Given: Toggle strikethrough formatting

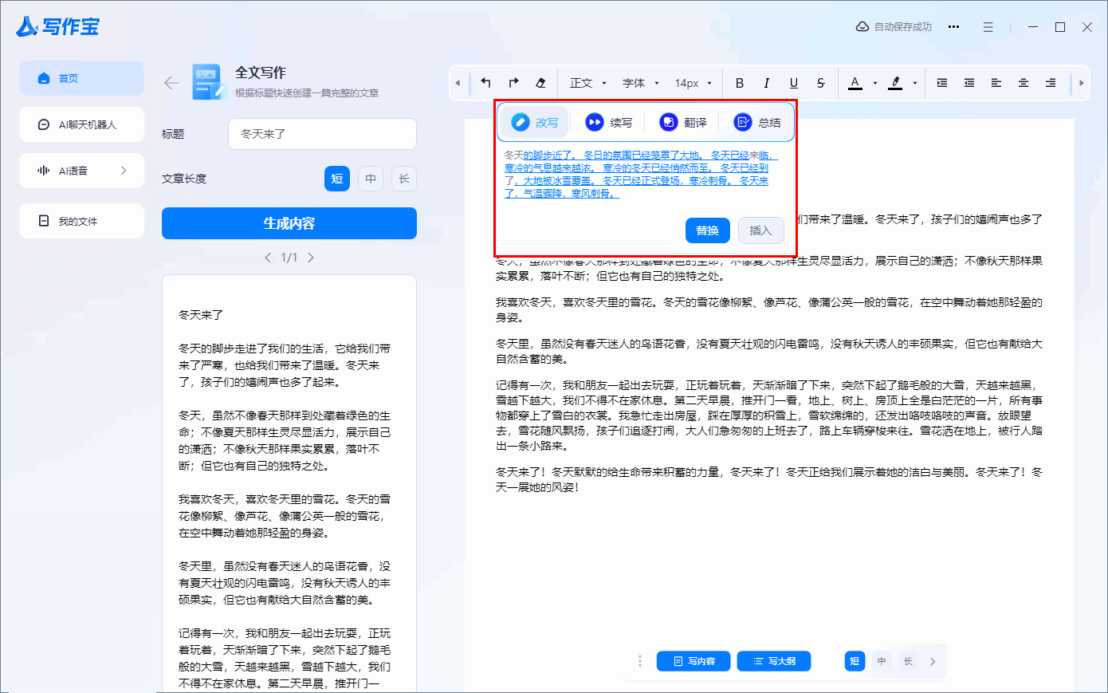Looking at the screenshot, I should click(x=821, y=83).
